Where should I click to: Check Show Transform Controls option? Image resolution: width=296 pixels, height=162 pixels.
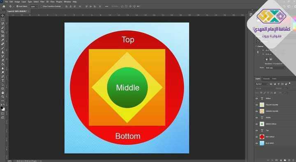42,7
